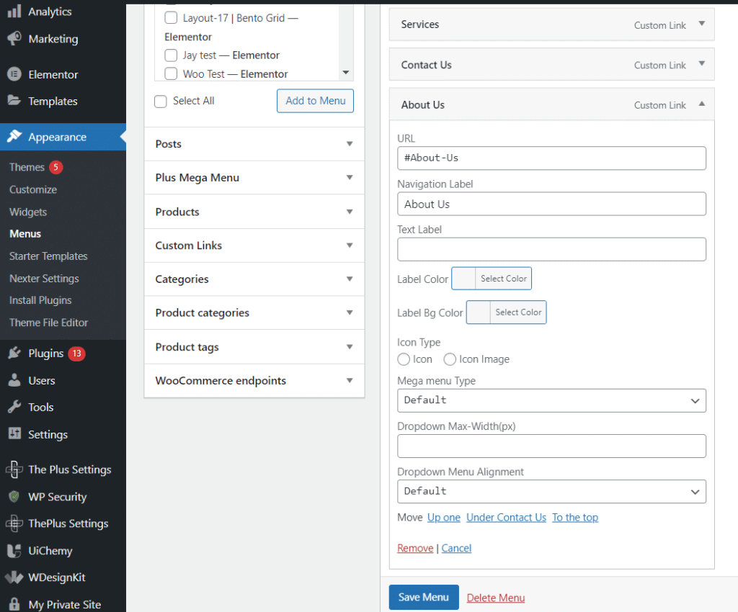Expand the Custom Links panel
738x612 pixels.
pos(254,246)
